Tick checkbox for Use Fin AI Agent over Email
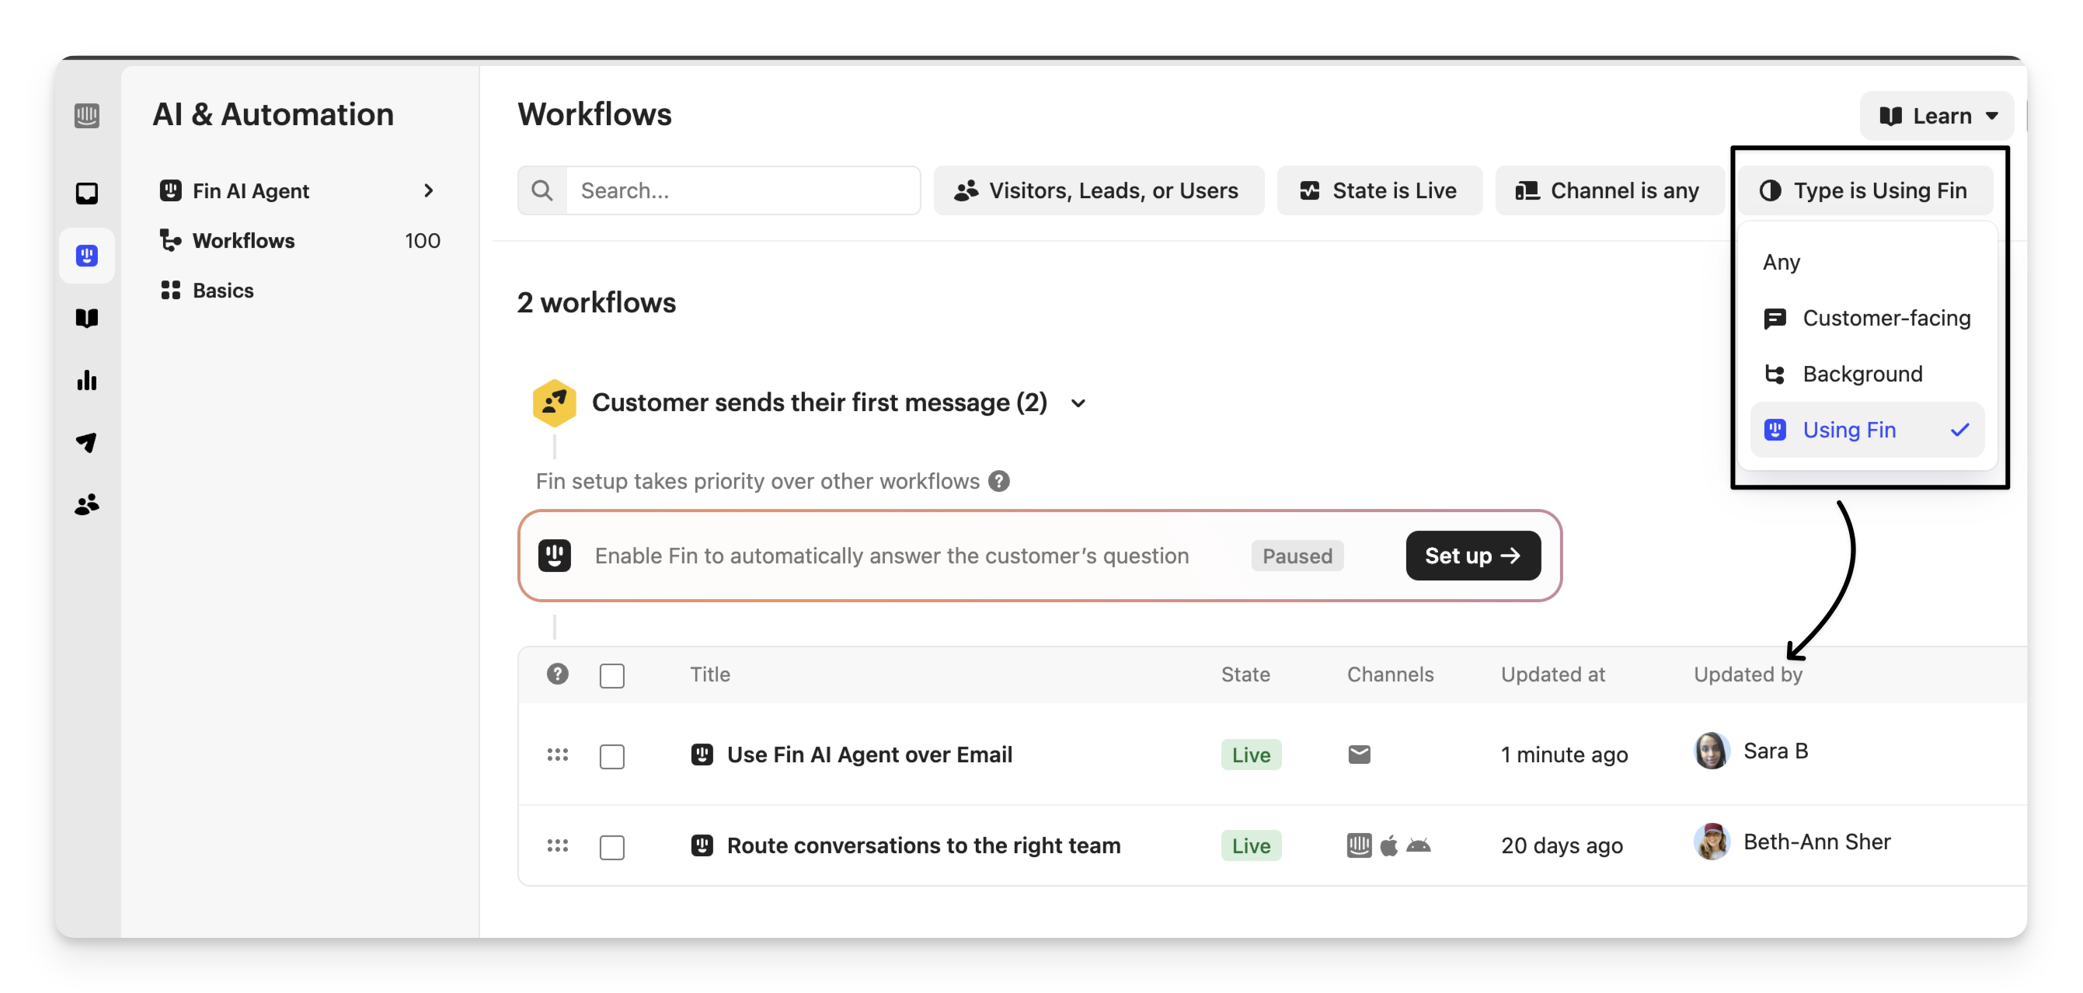 (x=612, y=756)
